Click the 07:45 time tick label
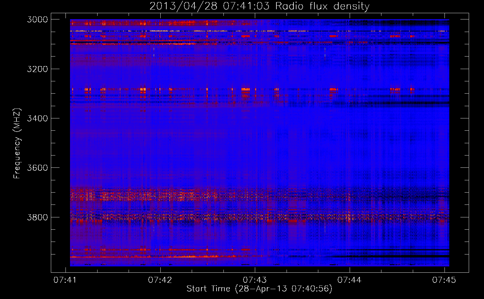This screenshot has width=484, height=299. [444, 280]
